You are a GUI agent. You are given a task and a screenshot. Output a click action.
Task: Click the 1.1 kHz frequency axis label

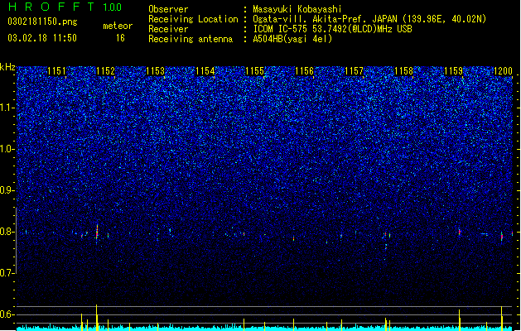7,108
